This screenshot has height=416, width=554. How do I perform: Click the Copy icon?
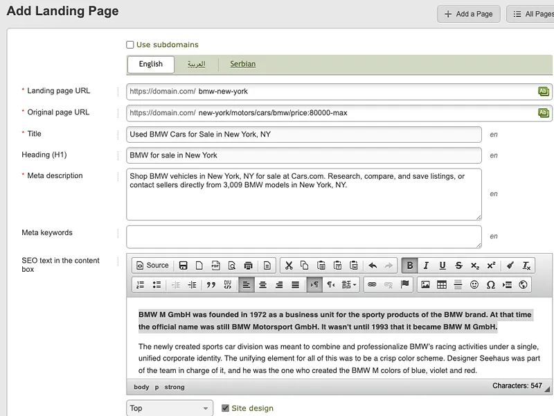pos(305,266)
